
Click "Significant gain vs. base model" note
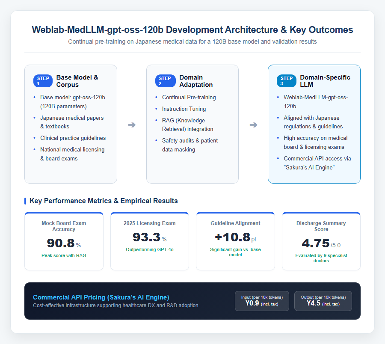click(x=235, y=252)
